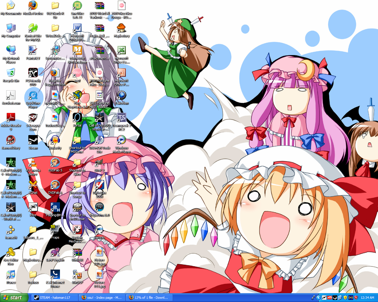Select the DVDFab 5 icon
Screen dimensions: 378x302
[x=55, y=163]
